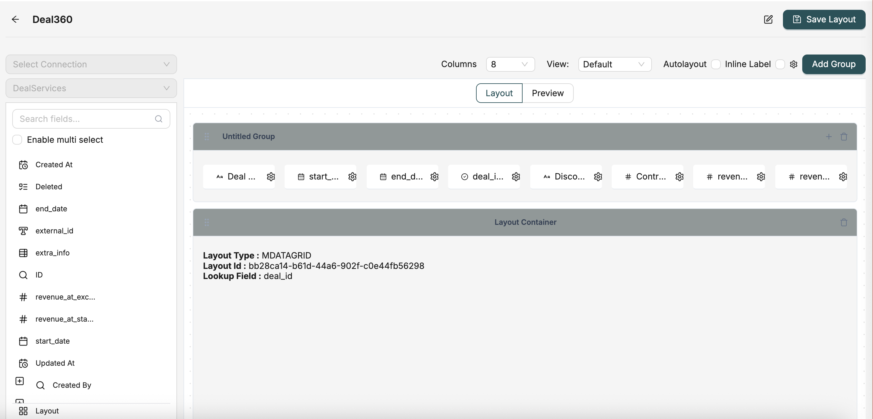The height and width of the screenshot is (419, 873).
Task: Toggle the Inline Label checkbox
Action: tap(780, 64)
